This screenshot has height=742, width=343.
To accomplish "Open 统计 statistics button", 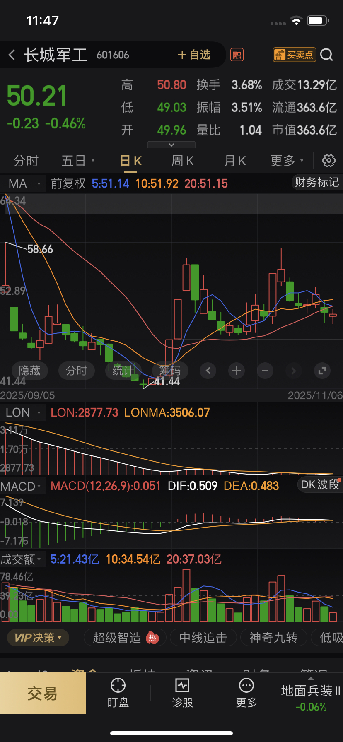I will pyautogui.click(x=123, y=371).
